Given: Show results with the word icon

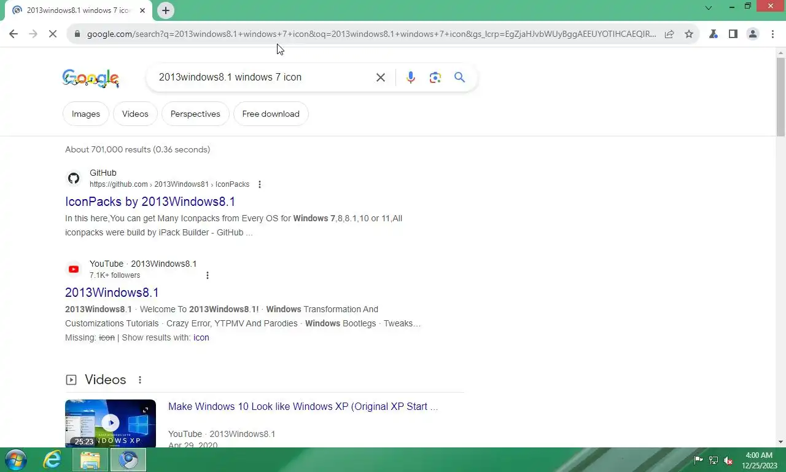Looking at the screenshot, I should (201, 337).
